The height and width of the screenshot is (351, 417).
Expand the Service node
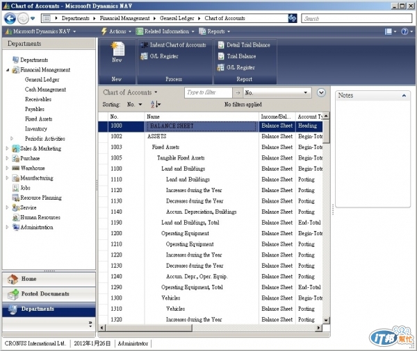[7, 207]
